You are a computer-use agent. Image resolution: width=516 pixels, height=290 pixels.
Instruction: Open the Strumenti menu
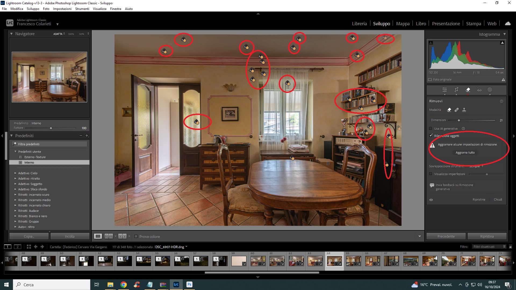coord(82,9)
